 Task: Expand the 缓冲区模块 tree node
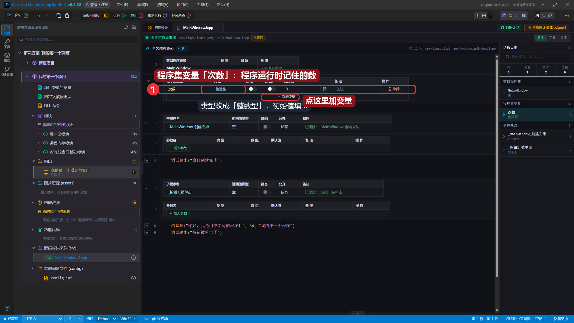pyautogui.click(x=39, y=134)
